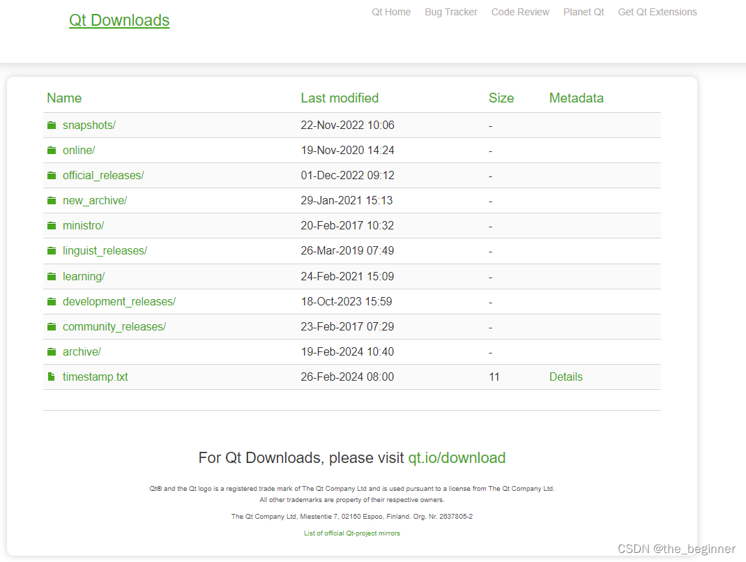Image resolution: width=746 pixels, height=562 pixels.
Task: Click the community_releases folder icon
Action: 52,327
